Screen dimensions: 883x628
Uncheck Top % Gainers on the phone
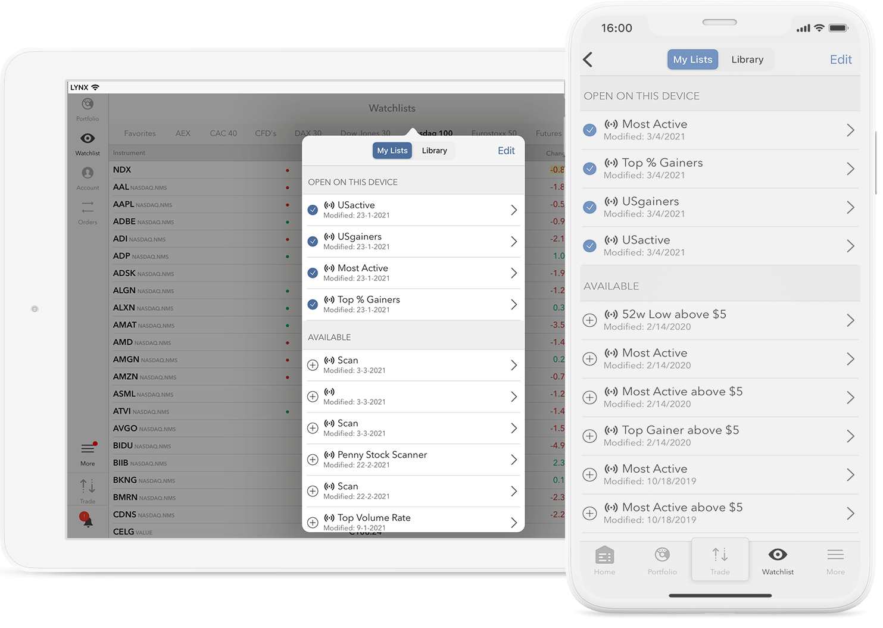coord(589,168)
